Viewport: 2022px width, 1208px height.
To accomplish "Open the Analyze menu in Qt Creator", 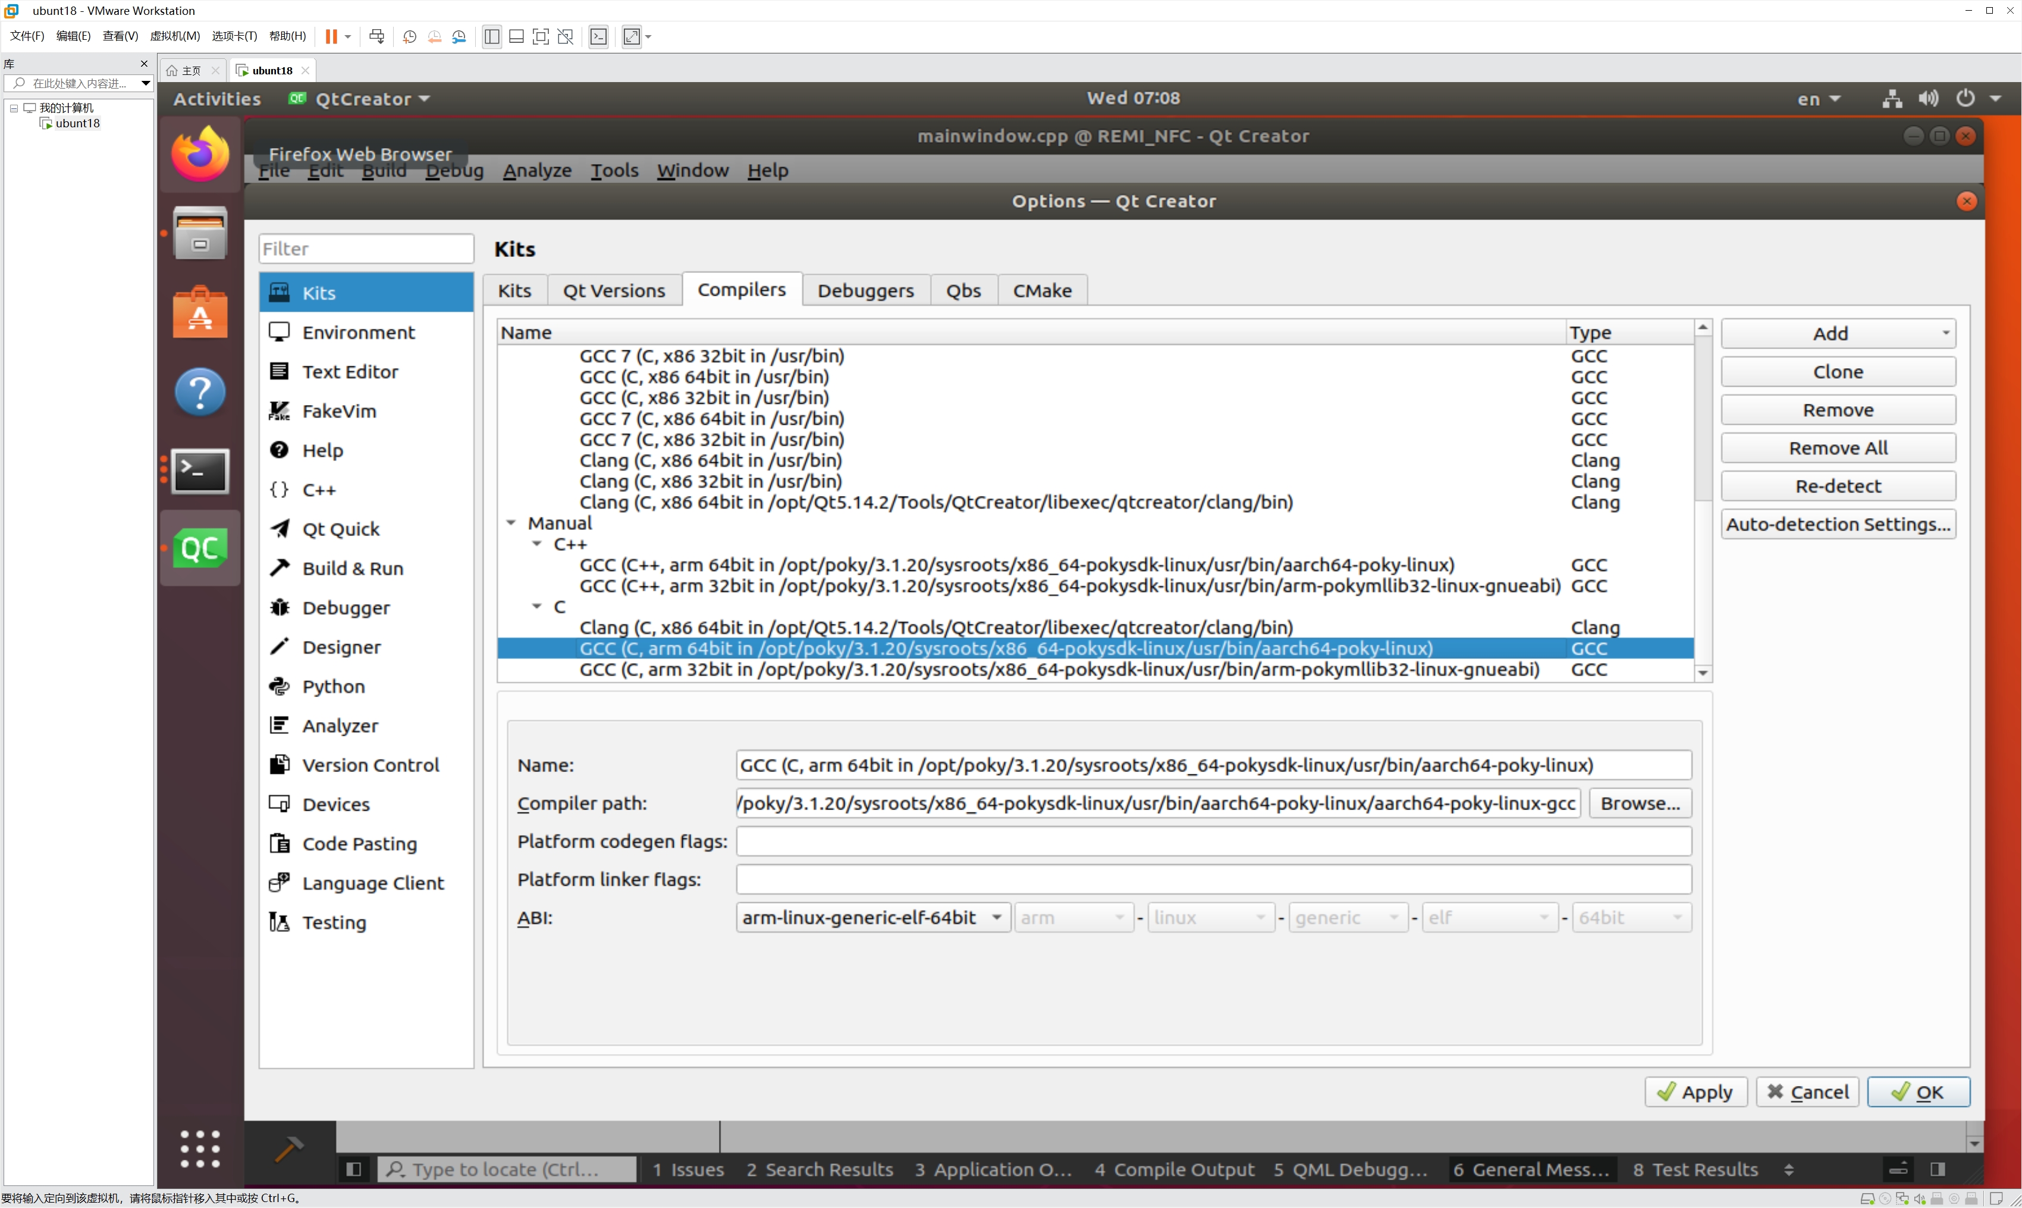I will click(x=537, y=170).
